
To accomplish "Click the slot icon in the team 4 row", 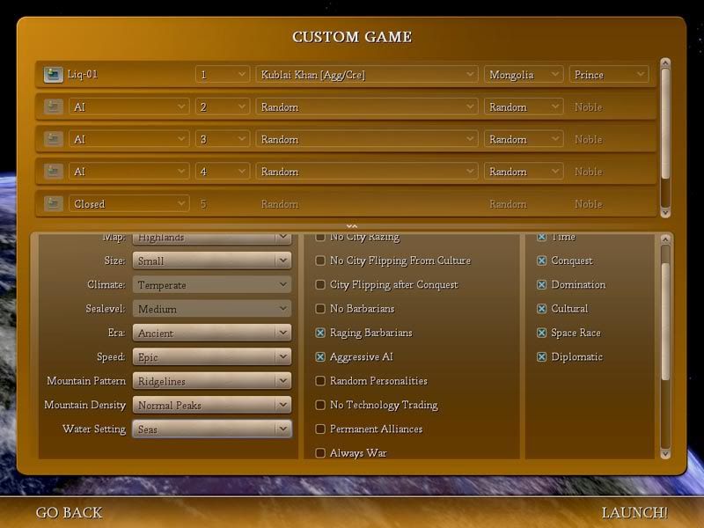I will tap(53, 172).
